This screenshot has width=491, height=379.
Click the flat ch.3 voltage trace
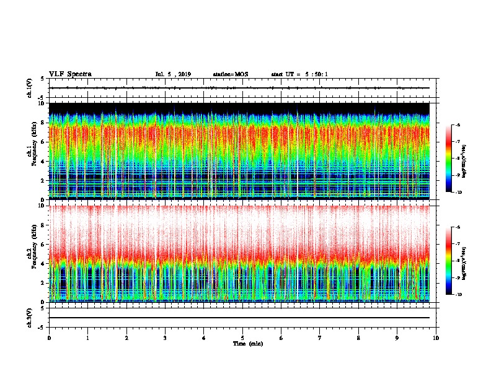[x=239, y=318]
